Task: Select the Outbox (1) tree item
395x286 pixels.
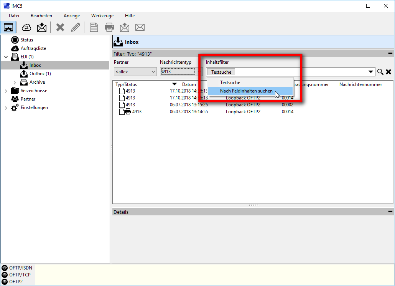Action: [x=40, y=74]
